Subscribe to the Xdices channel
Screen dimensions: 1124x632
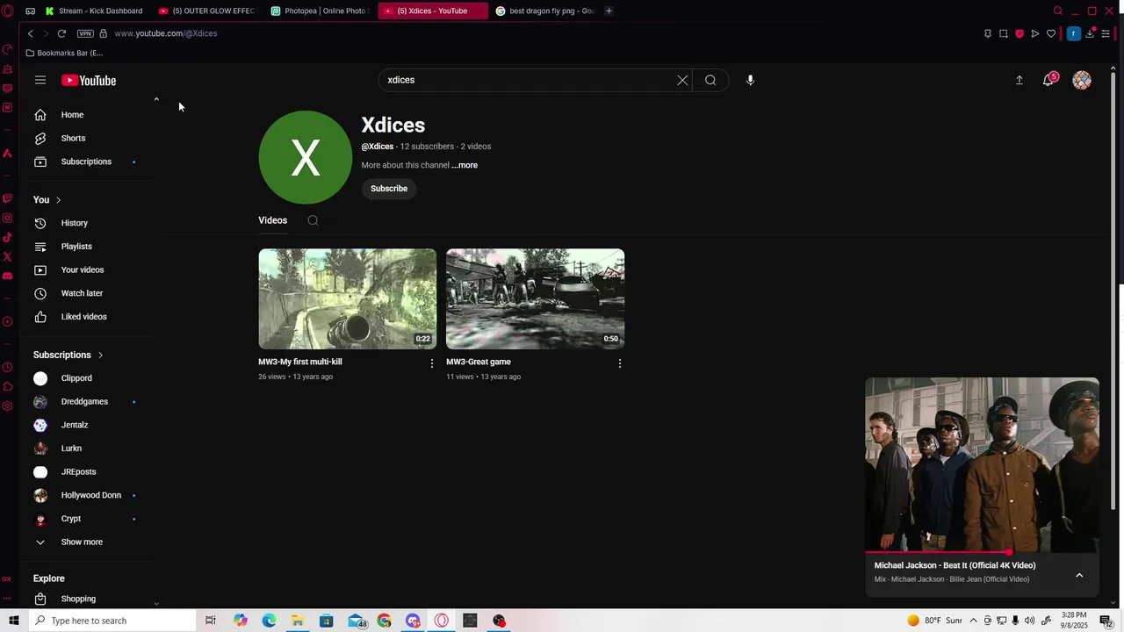389,189
